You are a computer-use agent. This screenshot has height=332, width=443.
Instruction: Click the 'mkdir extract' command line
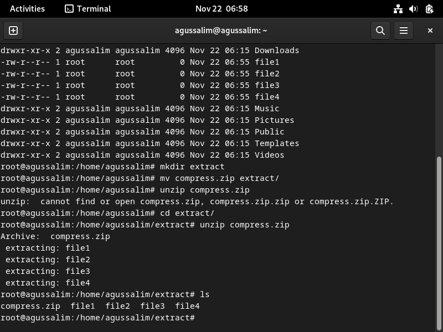pyautogui.click(x=112, y=167)
